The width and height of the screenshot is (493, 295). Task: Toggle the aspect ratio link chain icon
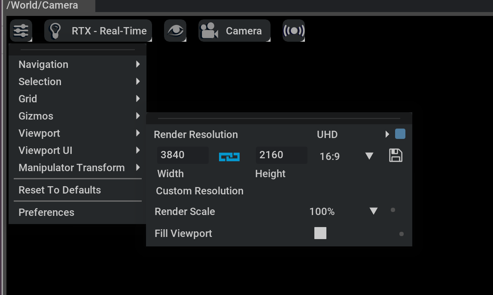coord(229,157)
